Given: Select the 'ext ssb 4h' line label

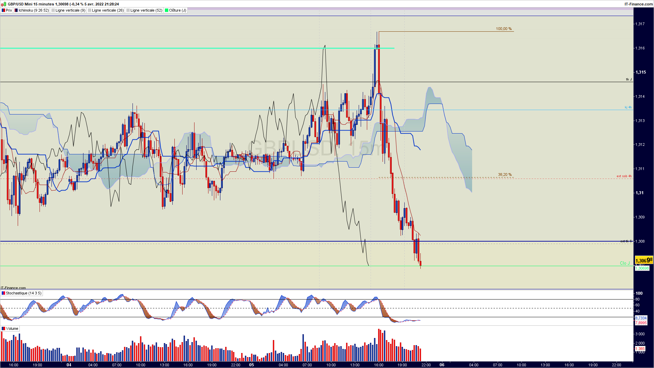Looking at the screenshot, I should (x=624, y=176).
